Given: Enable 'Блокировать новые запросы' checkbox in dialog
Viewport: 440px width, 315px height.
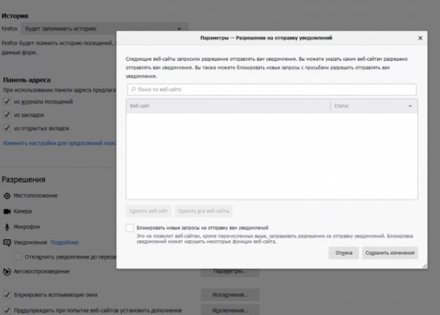Looking at the screenshot, I should point(130,228).
